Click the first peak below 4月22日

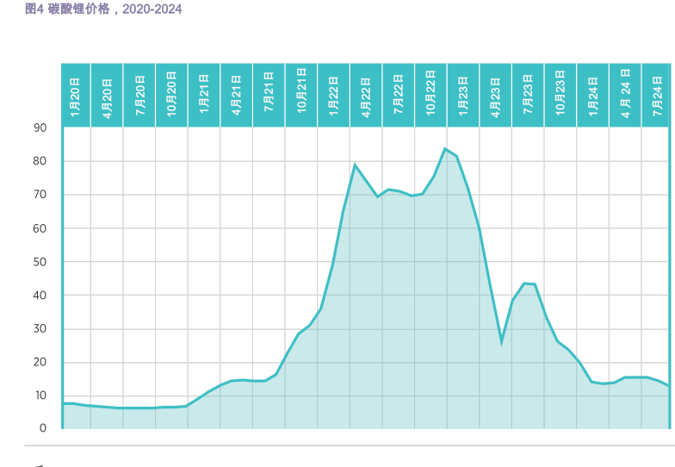point(355,165)
